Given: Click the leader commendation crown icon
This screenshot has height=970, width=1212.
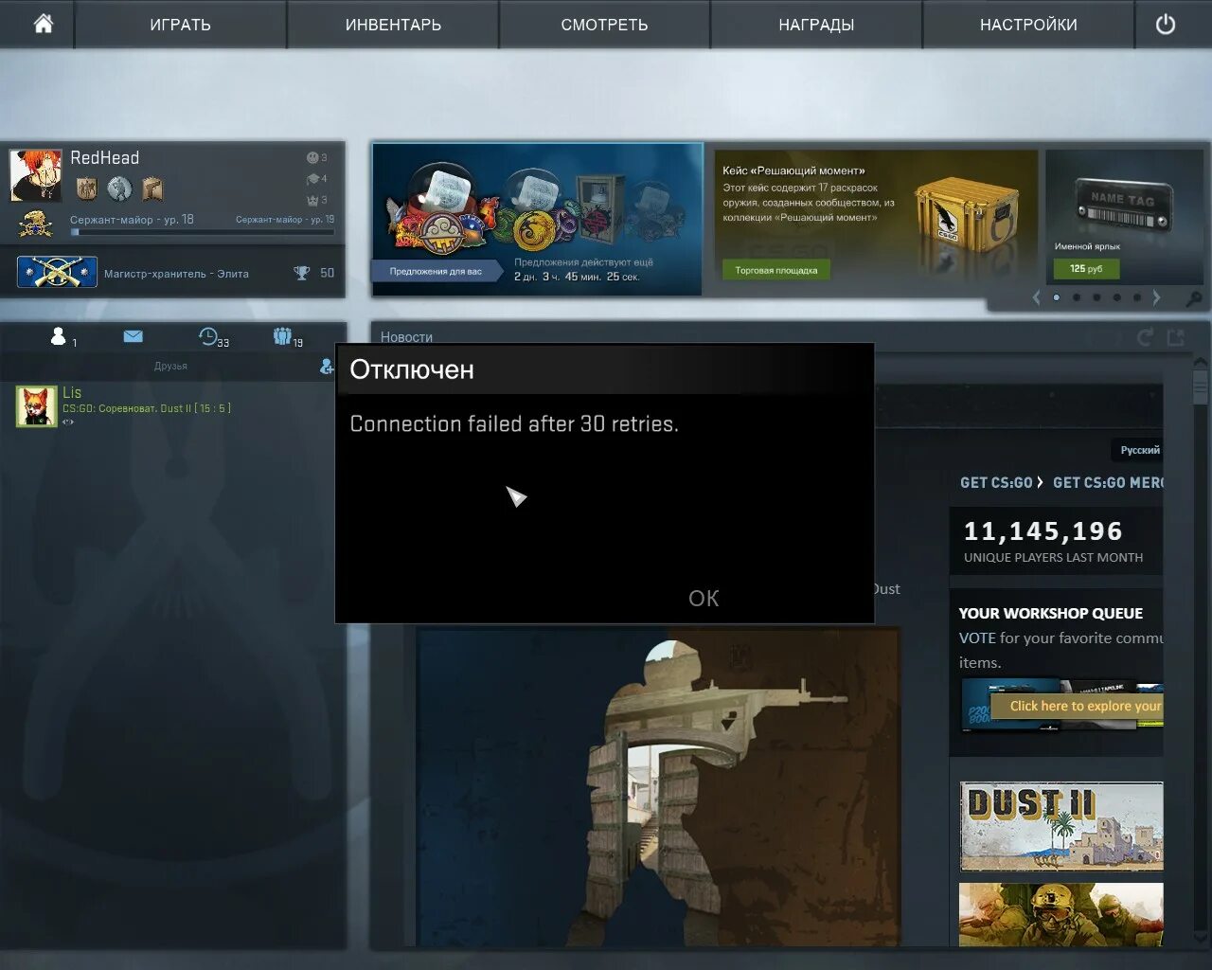Looking at the screenshot, I should pyautogui.click(x=312, y=200).
